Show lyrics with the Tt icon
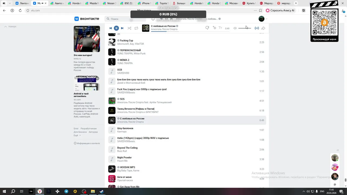The image size is (347, 195). click(220, 28)
